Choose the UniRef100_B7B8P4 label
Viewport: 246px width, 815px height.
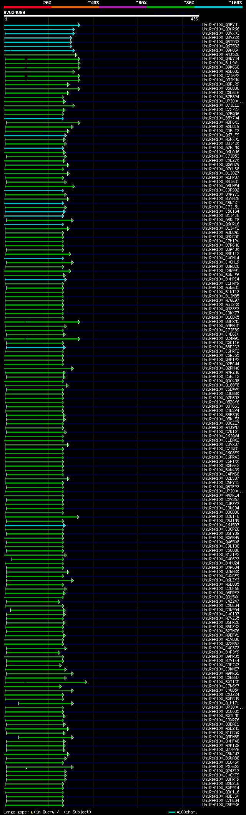click(x=221, y=97)
